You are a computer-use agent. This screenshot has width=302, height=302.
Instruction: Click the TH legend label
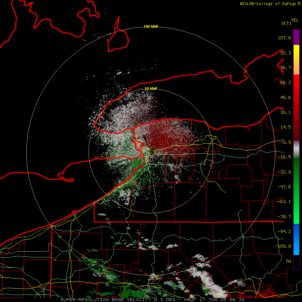tap(288, 261)
